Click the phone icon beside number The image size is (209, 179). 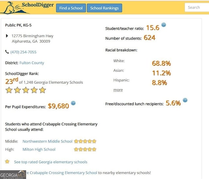(x=7, y=52)
